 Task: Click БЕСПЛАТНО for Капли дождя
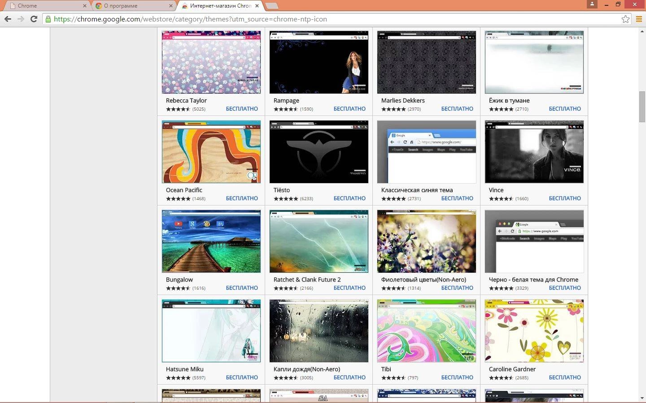pyautogui.click(x=349, y=377)
